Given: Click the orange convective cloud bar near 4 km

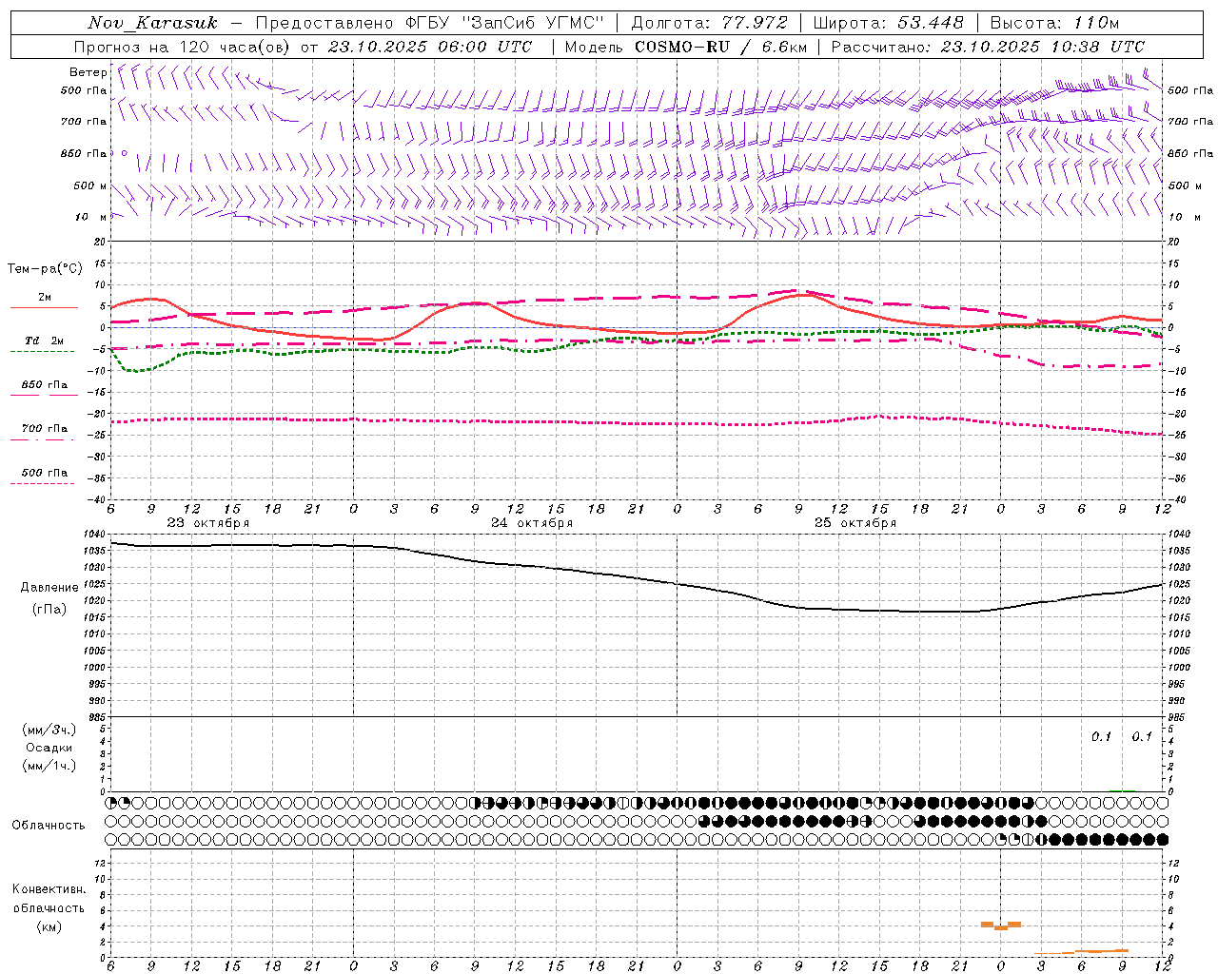Looking at the screenshot, I should coord(1001,925).
